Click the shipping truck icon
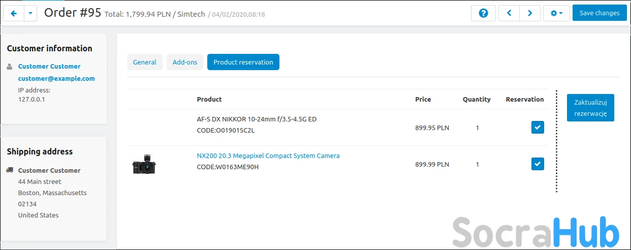 pyautogui.click(x=10, y=170)
